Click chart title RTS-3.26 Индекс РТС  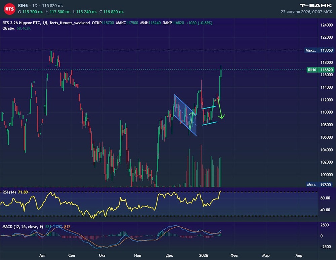[21, 23]
